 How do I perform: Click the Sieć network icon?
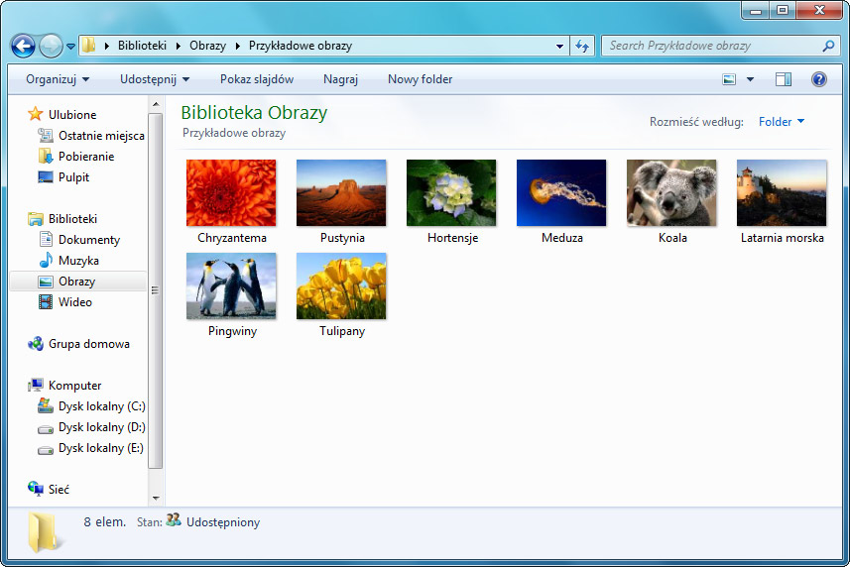(36, 489)
